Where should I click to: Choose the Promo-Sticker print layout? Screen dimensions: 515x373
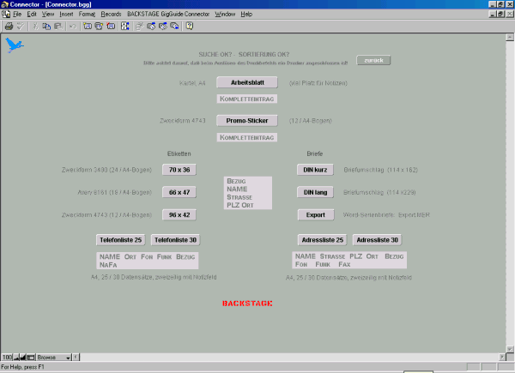tap(245, 121)
